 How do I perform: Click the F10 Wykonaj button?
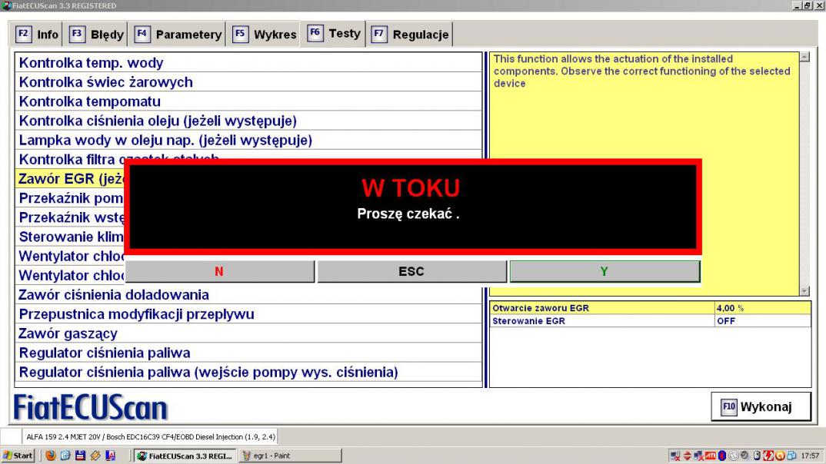[x=761, y=406]
